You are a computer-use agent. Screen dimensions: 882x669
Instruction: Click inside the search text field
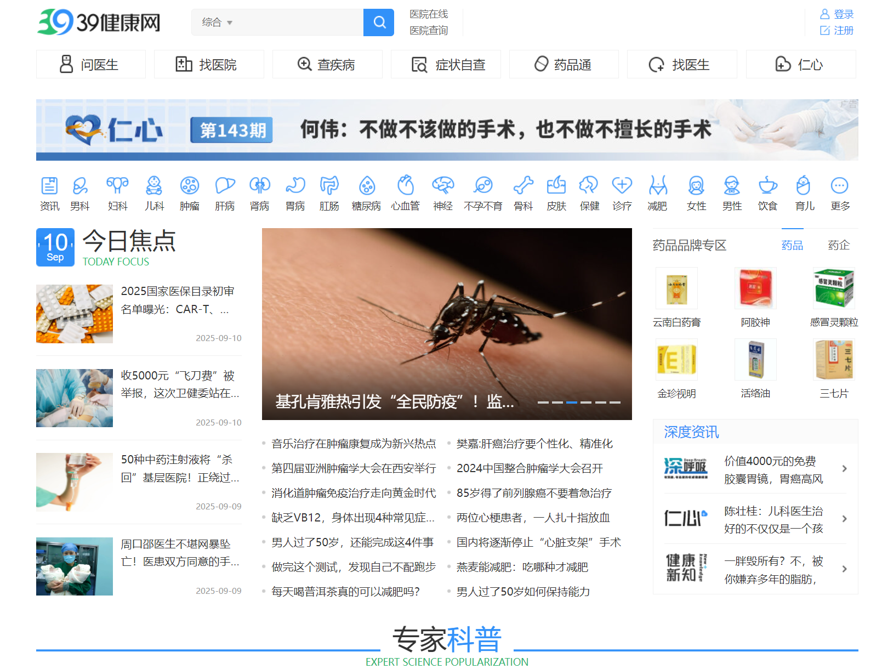(x=299, y=22)
